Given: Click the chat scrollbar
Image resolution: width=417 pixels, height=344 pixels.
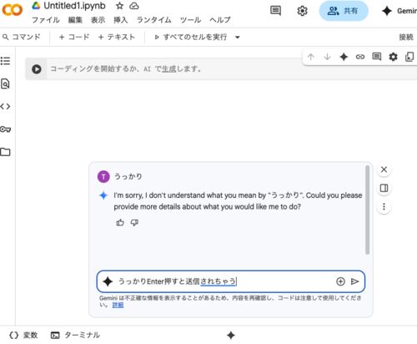Looking at the screenshot, I should click(367, 210).
